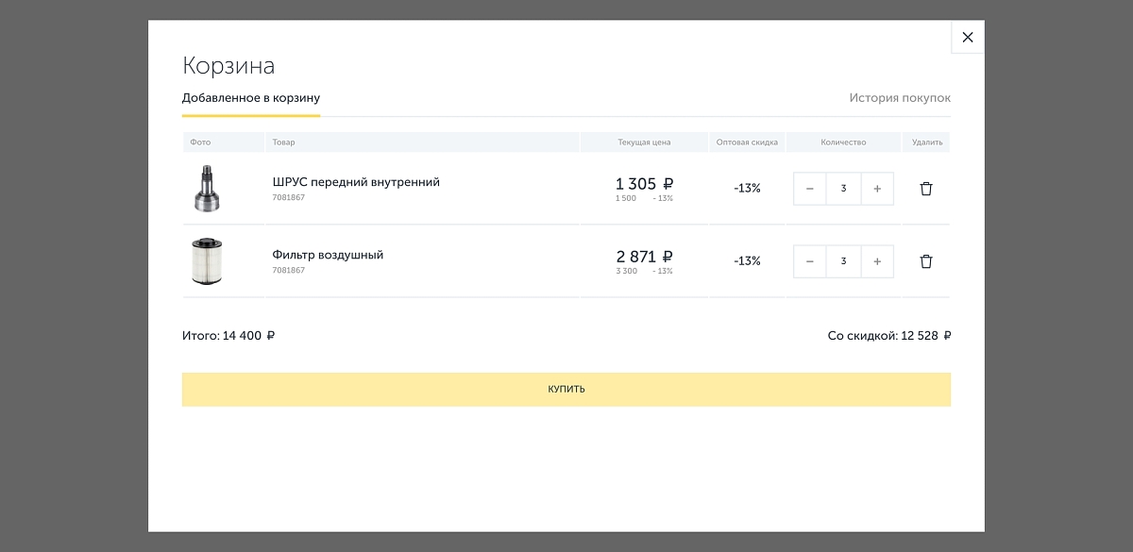Click wholesale discount for ШРУС row
Screen dimensions: 1133x552
(747, 189)
